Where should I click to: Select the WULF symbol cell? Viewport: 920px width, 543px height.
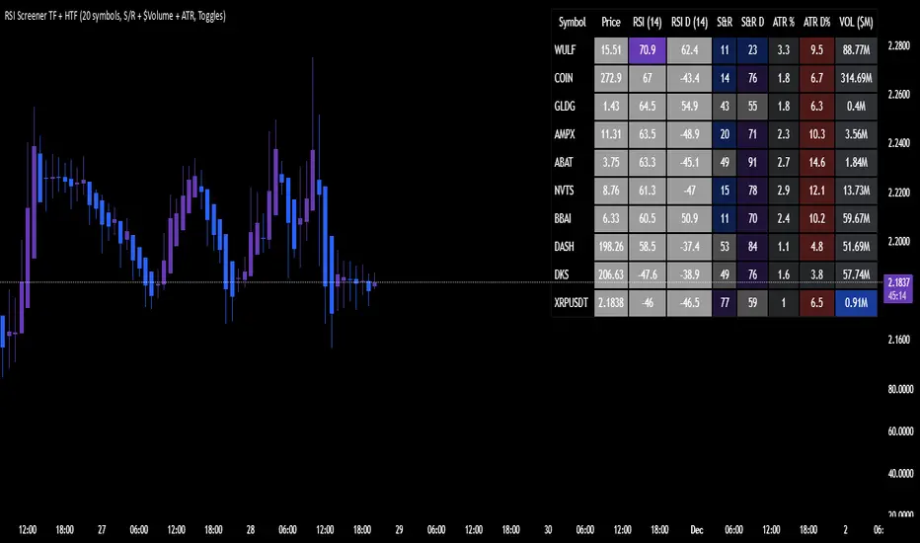click(573, 50)
